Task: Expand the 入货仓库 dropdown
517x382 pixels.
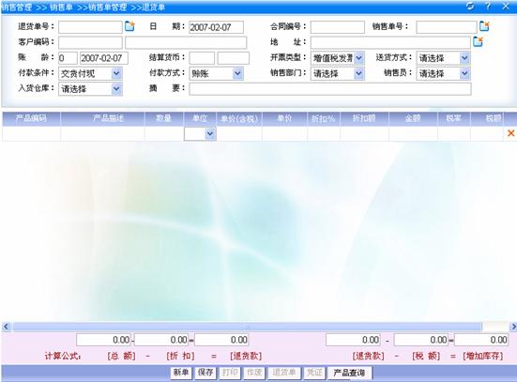Action: [x=90, y=89]
